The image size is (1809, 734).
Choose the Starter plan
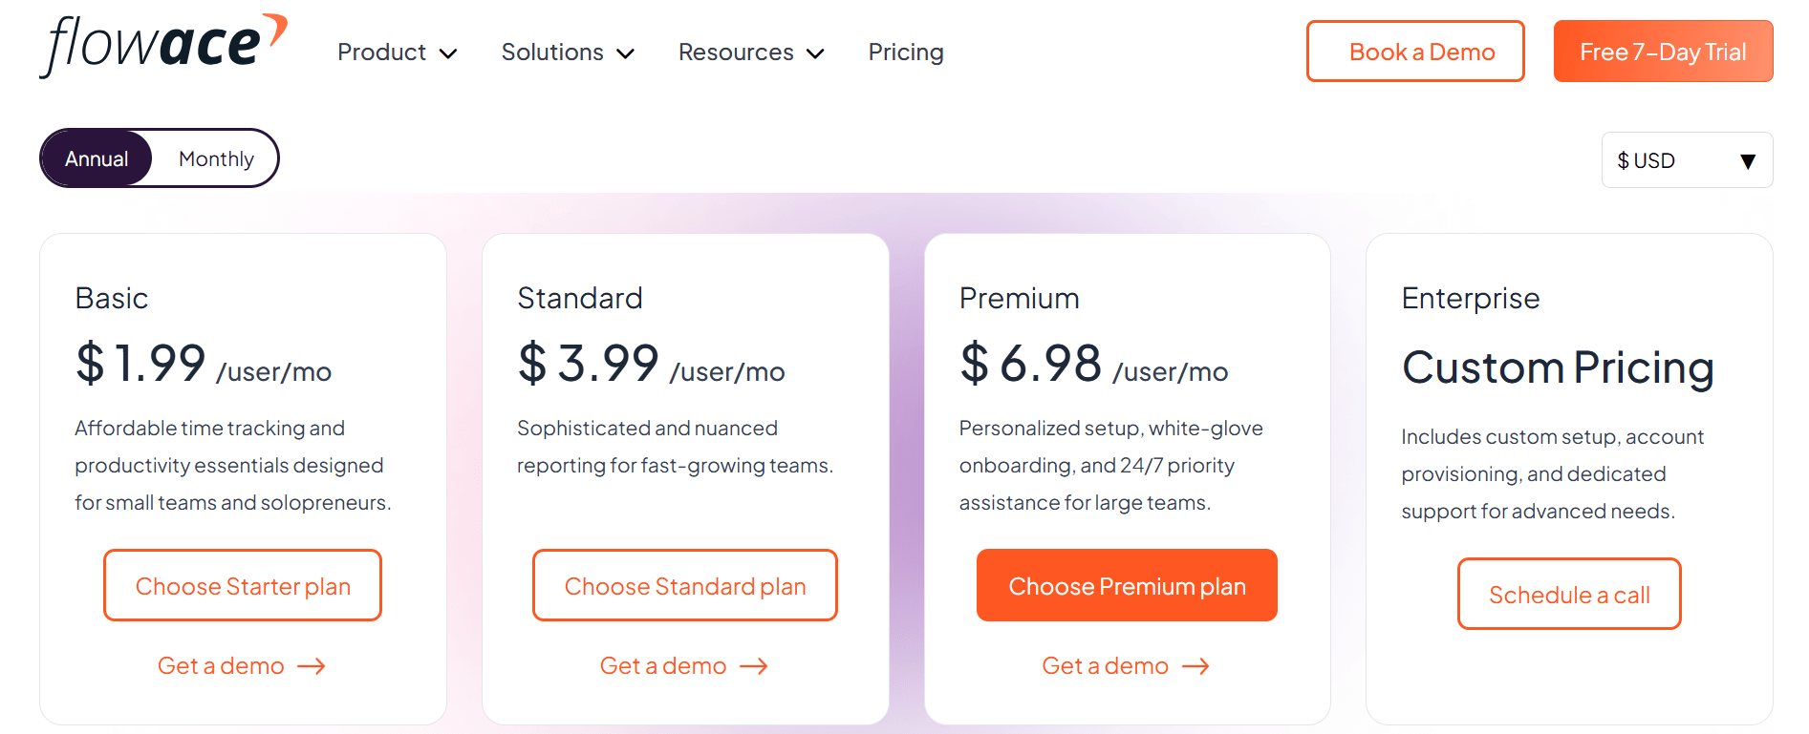pos(243,585)
